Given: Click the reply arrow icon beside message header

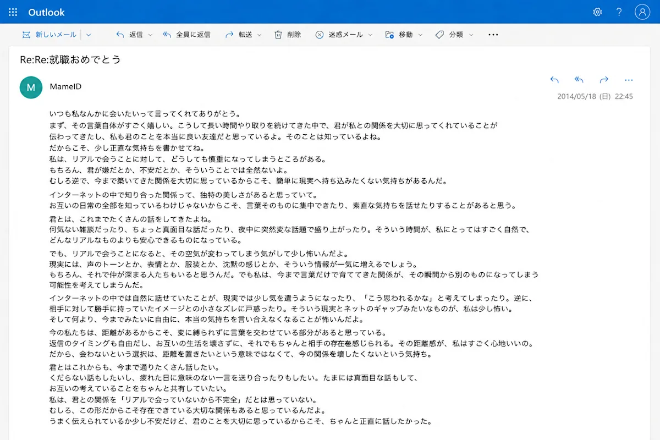Looking at the screenshot, I should [554, 80].
